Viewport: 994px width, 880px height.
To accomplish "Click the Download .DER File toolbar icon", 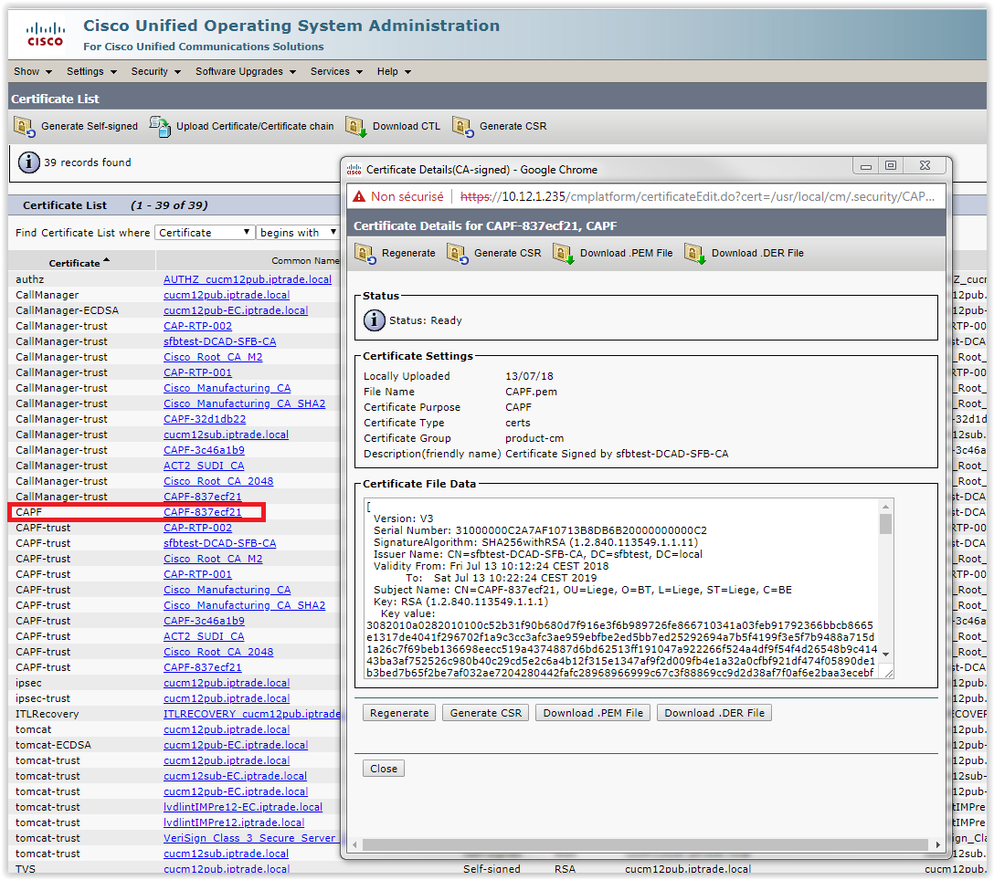I will pyautogui.click(x=695, y=254).
